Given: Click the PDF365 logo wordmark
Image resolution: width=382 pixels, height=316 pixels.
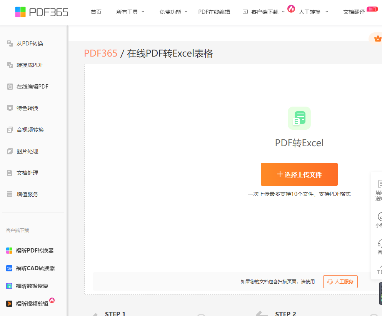Looking at the screenshot, I should coord(49,12).
